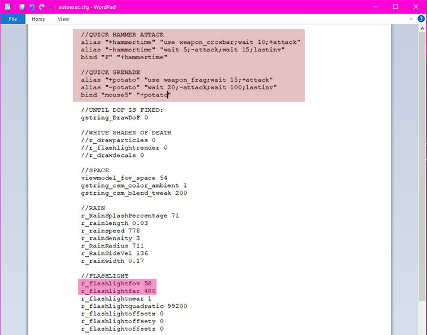Click the //FLASHLIGHT comment line
The width and height of the screenshot is (427, 335).
tap(104, 276)
